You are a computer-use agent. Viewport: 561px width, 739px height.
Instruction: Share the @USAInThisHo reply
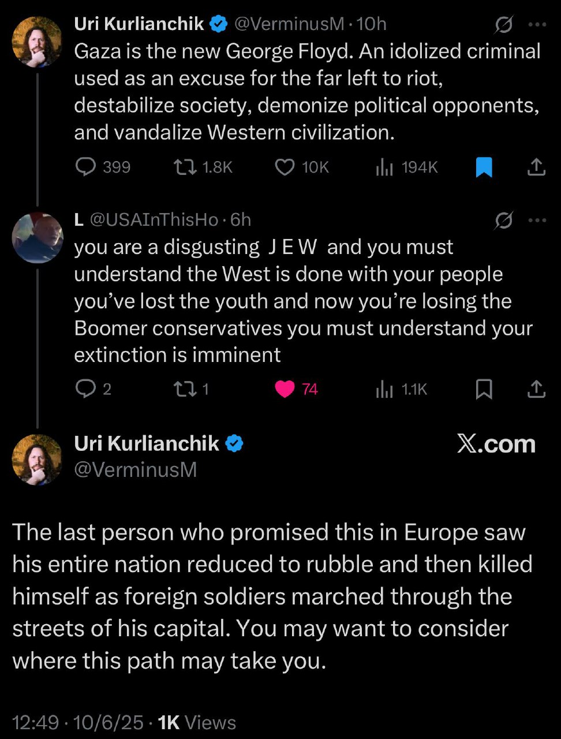[536, 390]
